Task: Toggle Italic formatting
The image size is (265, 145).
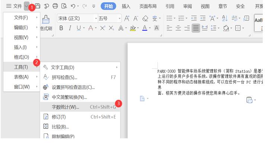Action: (70, 28)
